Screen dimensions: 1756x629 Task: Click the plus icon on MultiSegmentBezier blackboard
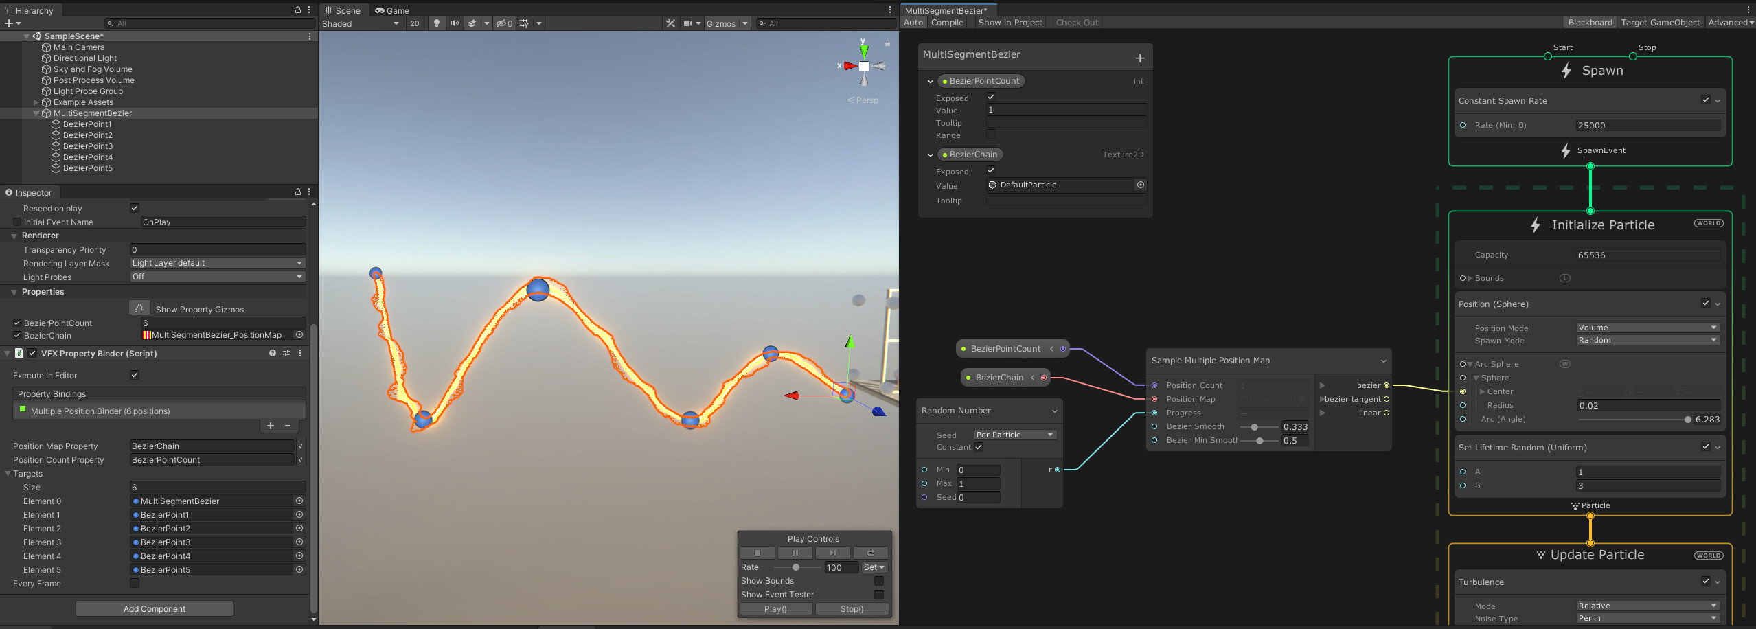point(1141,57)
